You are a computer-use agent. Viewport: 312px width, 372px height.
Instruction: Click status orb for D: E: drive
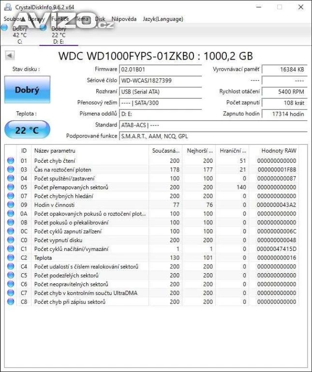pyautogui.click(x=43, y=28)
